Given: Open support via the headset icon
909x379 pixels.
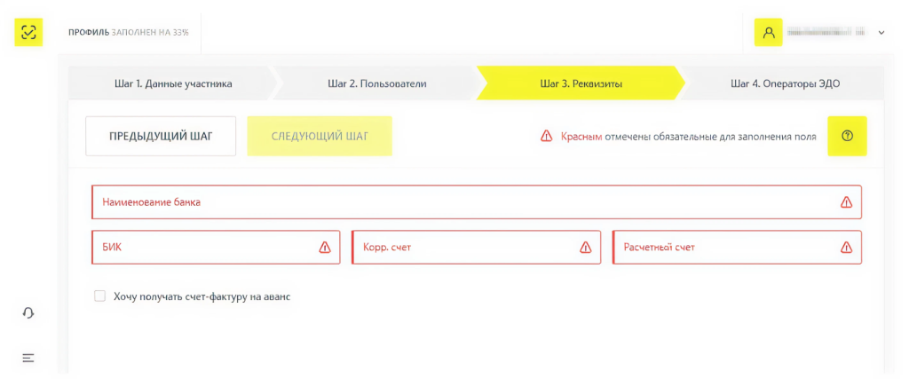Looking at the screenshot, I should 28,313.
